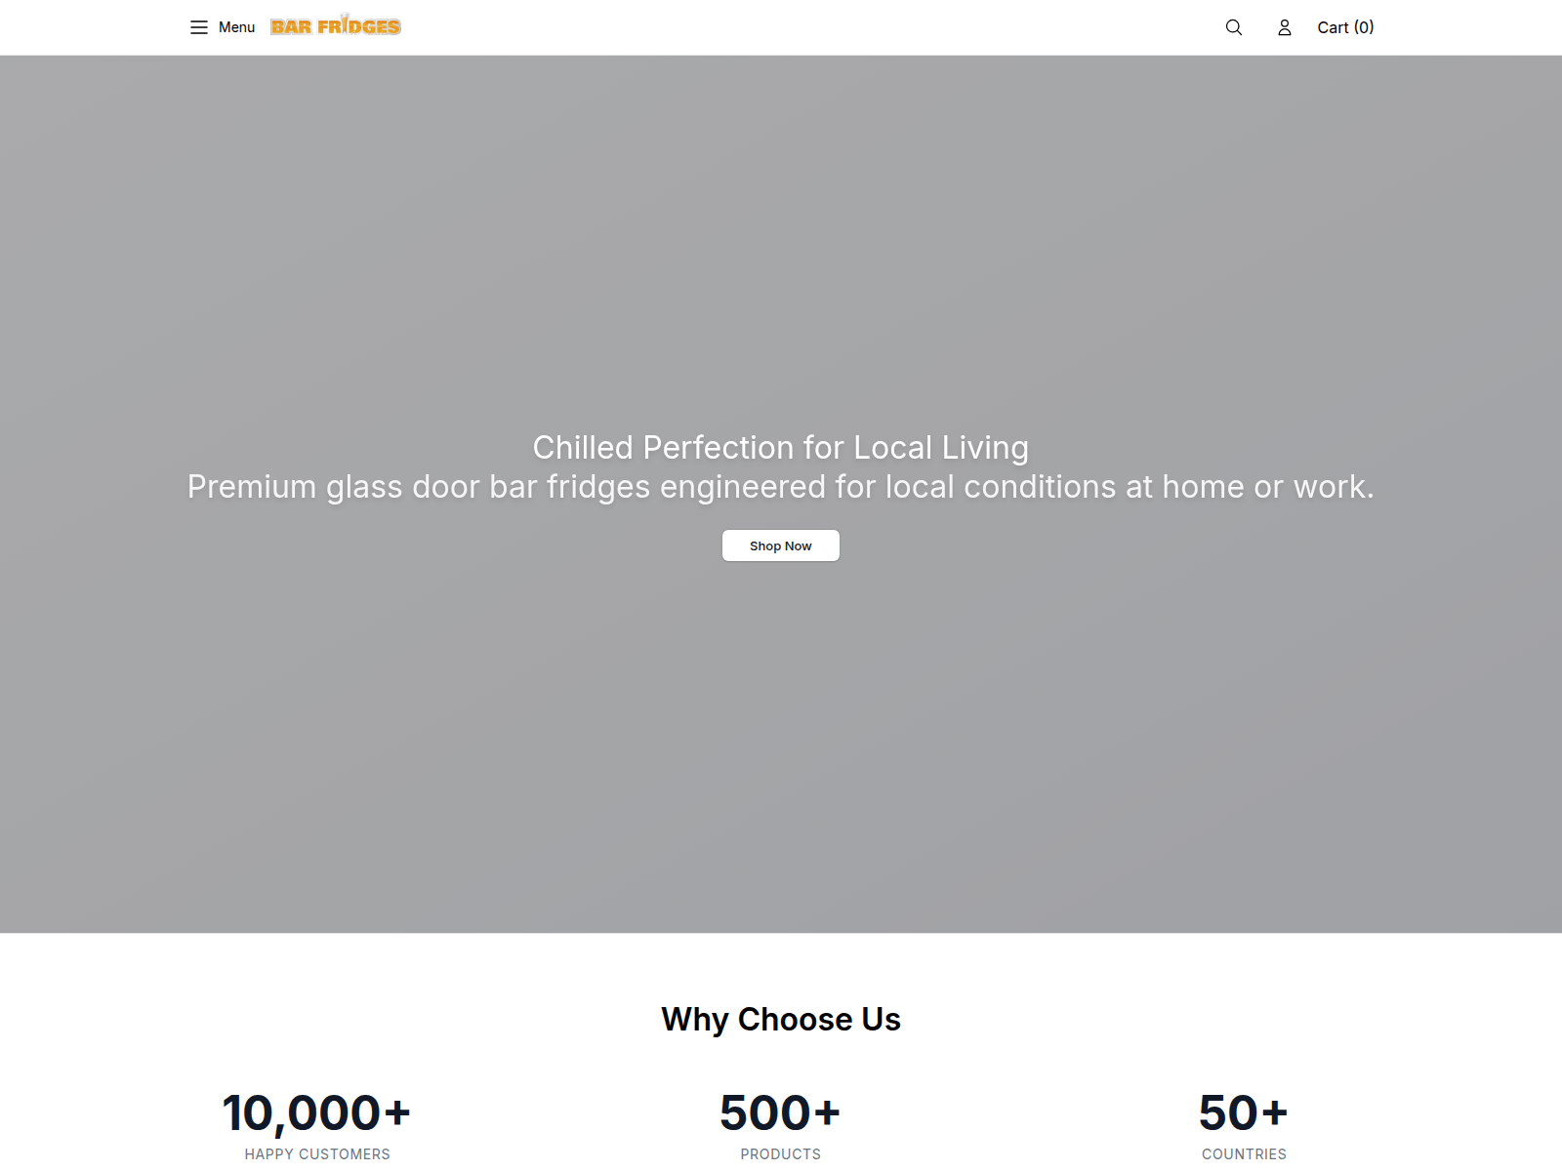Click the zero count in Cart
This screenshot has height=1171, width=1562.
pyautogui.click(x=1364, y=27)
